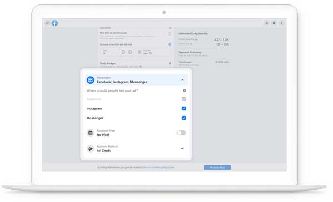Click the 'No Pixel' text
The width and height of the screenshot is (333, 202).
click(x=103, y=135)
